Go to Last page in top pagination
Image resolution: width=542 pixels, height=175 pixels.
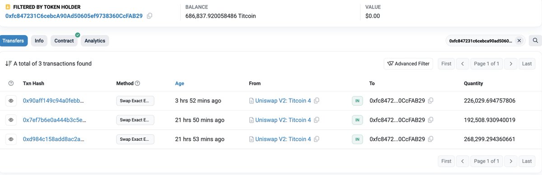pos(527,64)
